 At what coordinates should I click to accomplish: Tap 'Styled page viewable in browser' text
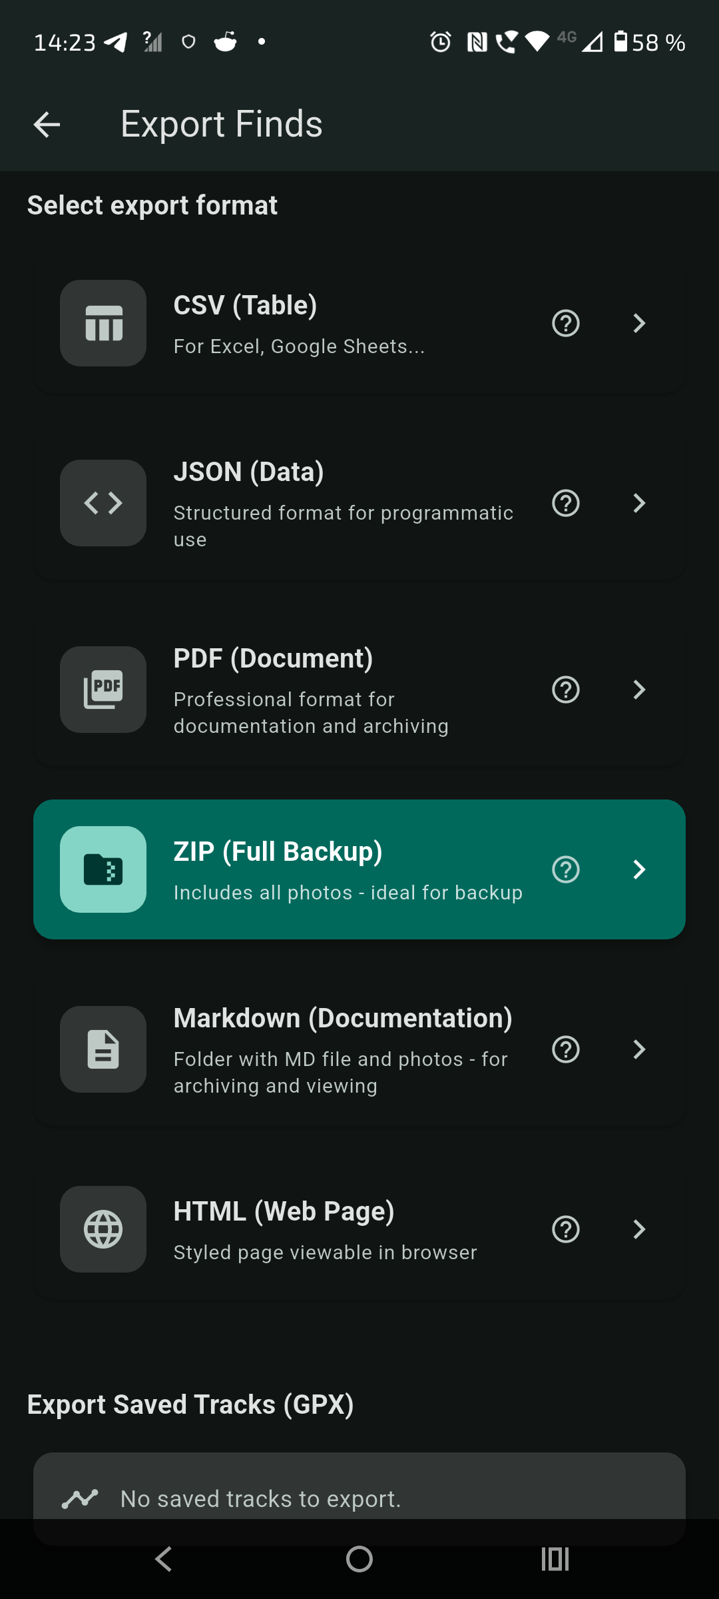click(326, 1253)
